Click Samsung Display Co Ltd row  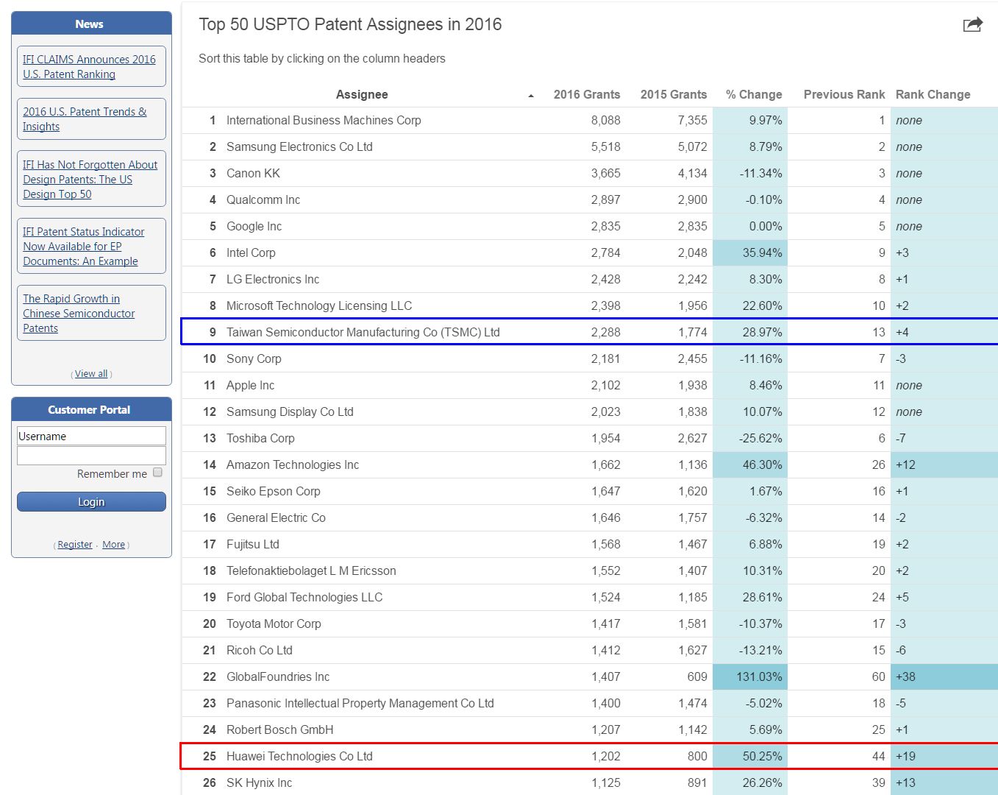pyautogui.click(x=290, y=411)
